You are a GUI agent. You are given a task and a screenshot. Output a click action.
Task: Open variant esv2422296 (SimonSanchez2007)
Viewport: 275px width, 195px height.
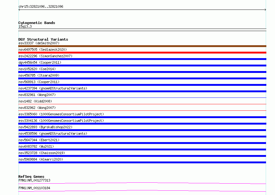tap(45, 56)
